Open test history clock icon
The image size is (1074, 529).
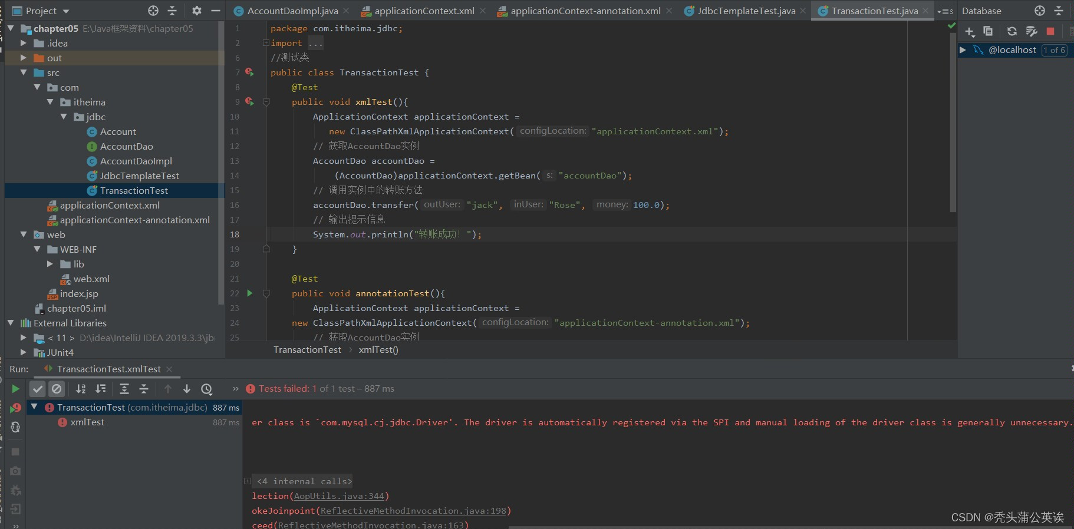coord(206,389)
